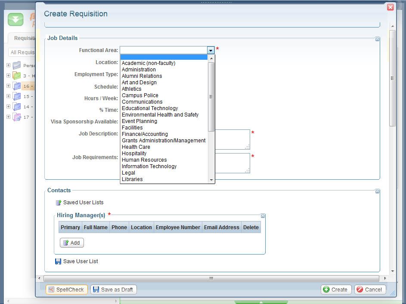Save the requisition as draft
The width and height of the screenshot is (406, 304).
[113, 290]
